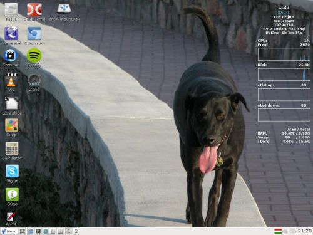Click the teal taskbar icon after terminal
The width and height of the screenshot is (313, 235).
[46, 231]
